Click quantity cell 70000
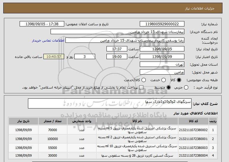The image size is (229, 162). (x=53, y=130)
